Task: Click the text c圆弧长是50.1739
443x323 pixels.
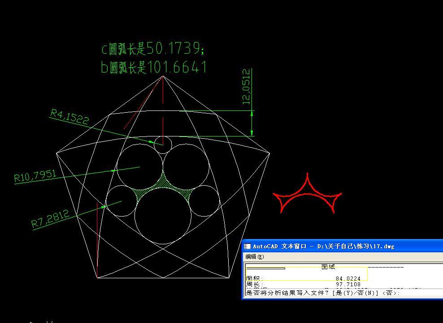Action: click(152, 48)
